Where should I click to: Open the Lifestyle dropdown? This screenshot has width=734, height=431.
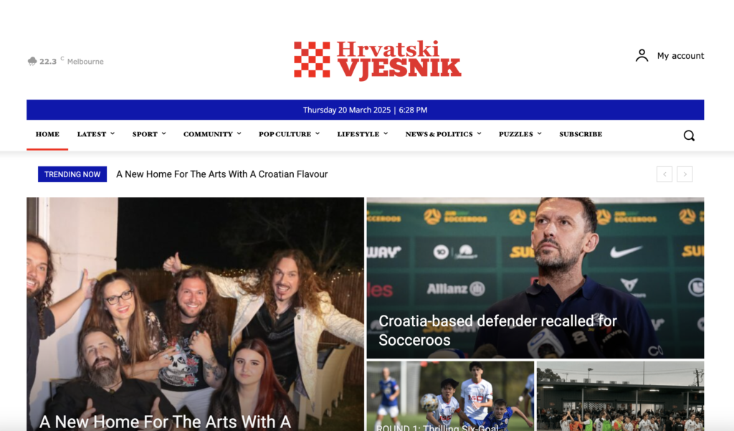[x=362, y=134]
